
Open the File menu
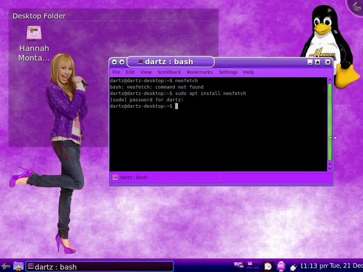tap(116, 72)
